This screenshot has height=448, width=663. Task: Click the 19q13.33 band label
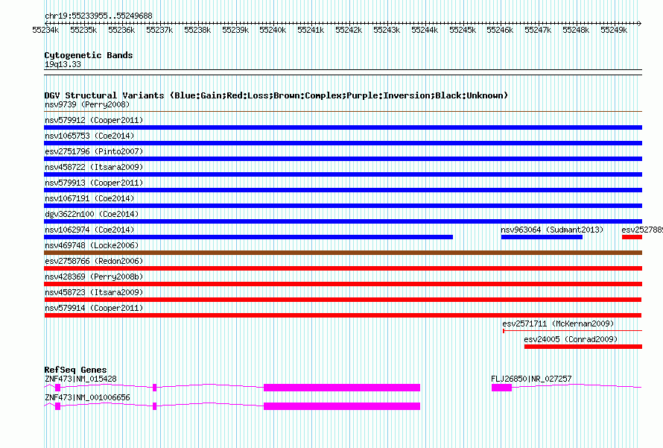(x=63, y=64)
